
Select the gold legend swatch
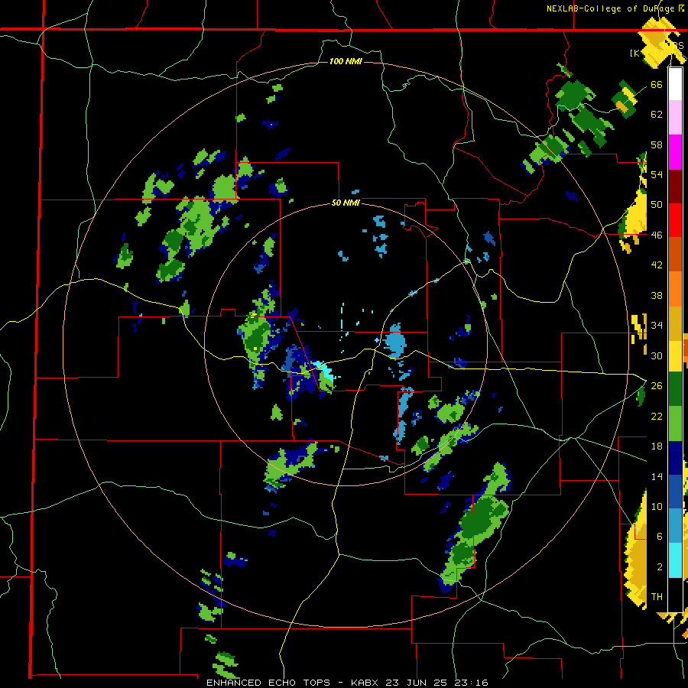(x=675, y=323)
